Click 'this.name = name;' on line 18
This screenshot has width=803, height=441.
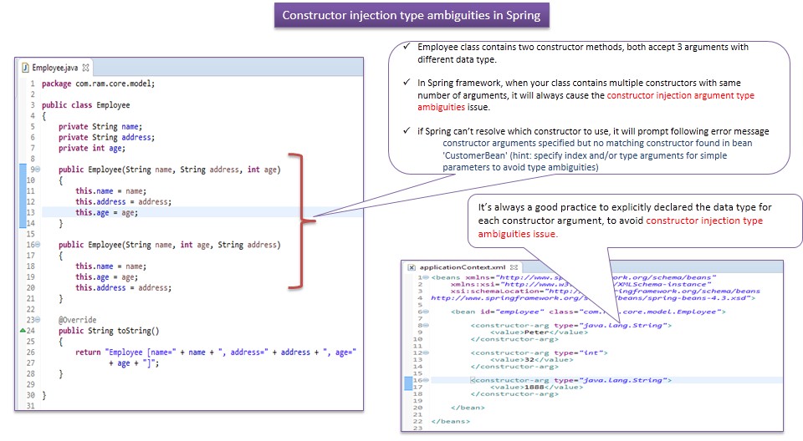click(110, 266)
